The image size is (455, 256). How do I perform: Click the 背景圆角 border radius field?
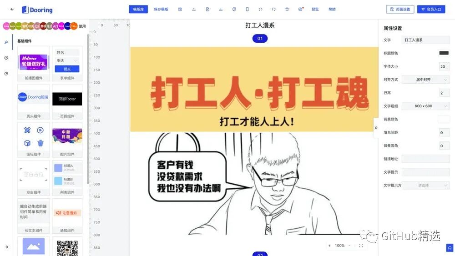click(444, 146)
